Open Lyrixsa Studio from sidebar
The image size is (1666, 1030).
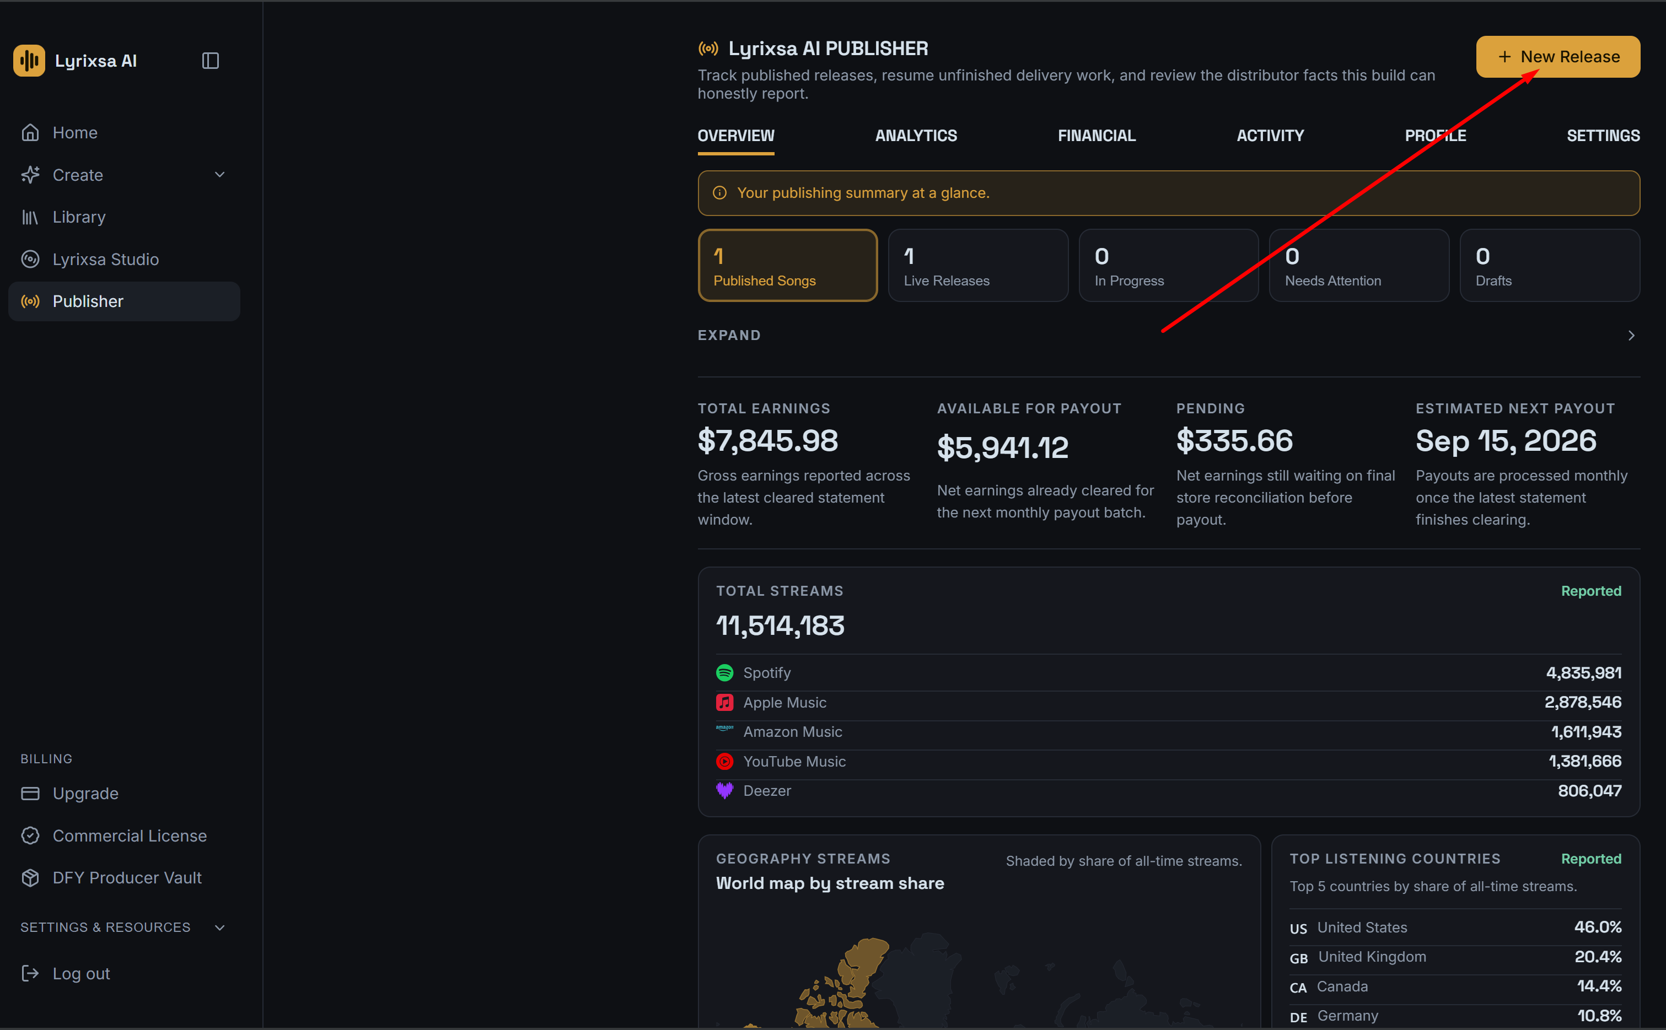[x=124, y=260]
